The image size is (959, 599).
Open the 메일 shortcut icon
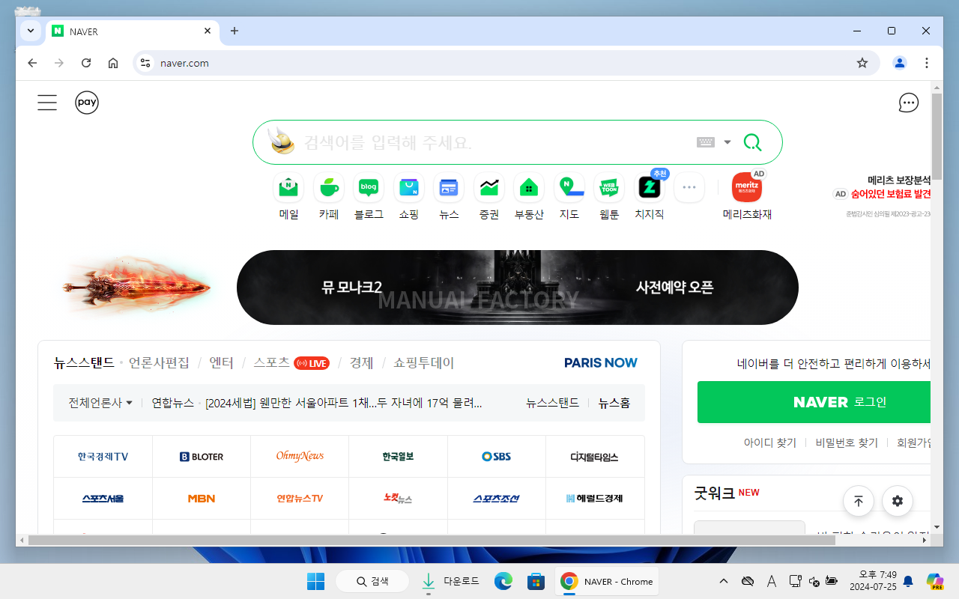(288, 187)
